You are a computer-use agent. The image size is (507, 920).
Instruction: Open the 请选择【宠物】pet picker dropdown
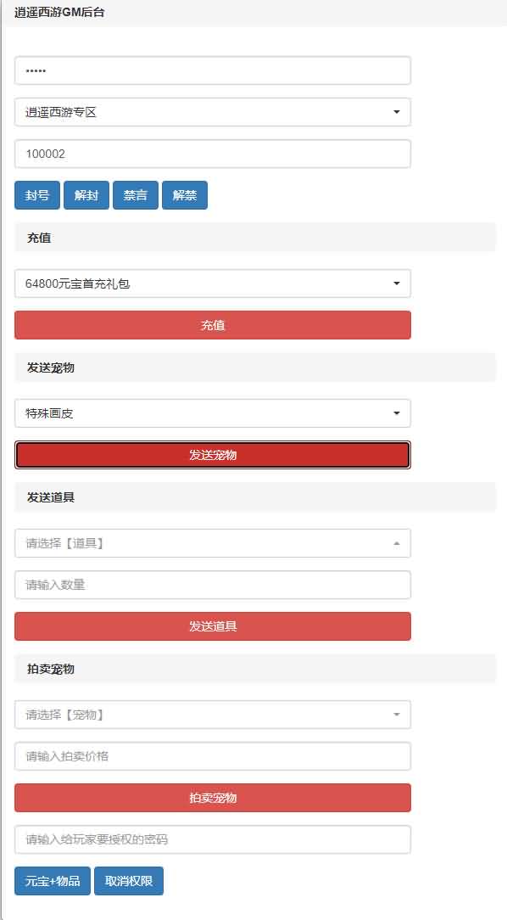212,714
